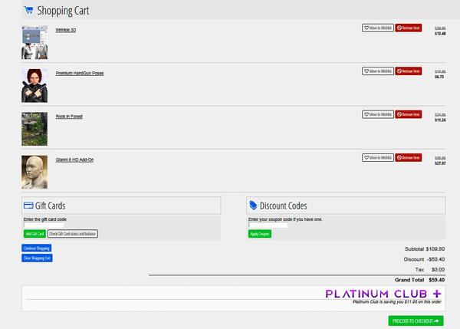Open the Rock in Forest product link

pos(69,116)
